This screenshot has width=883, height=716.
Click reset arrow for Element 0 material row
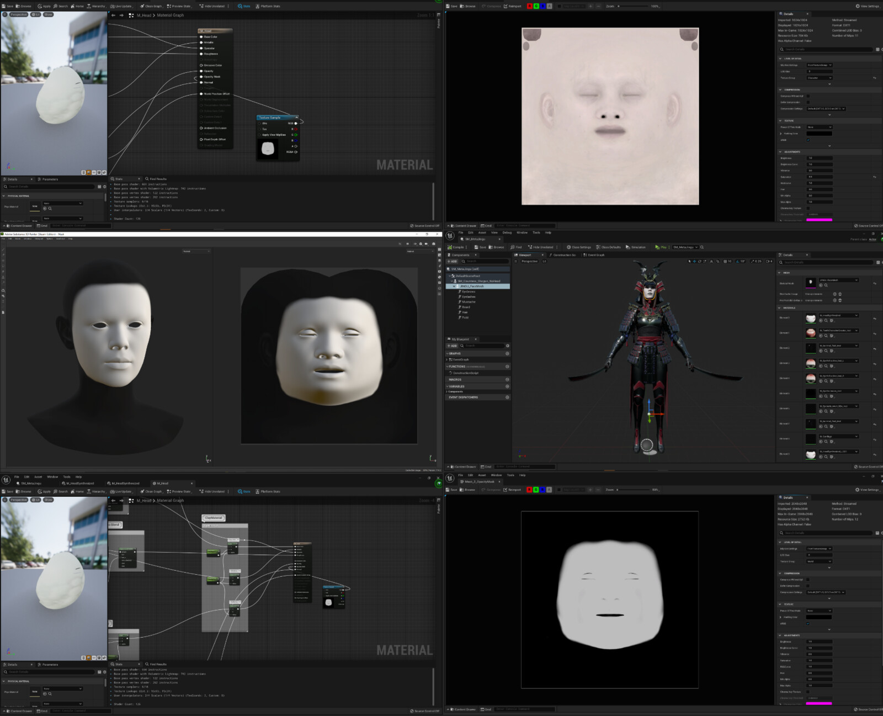[x=874, y=319]
